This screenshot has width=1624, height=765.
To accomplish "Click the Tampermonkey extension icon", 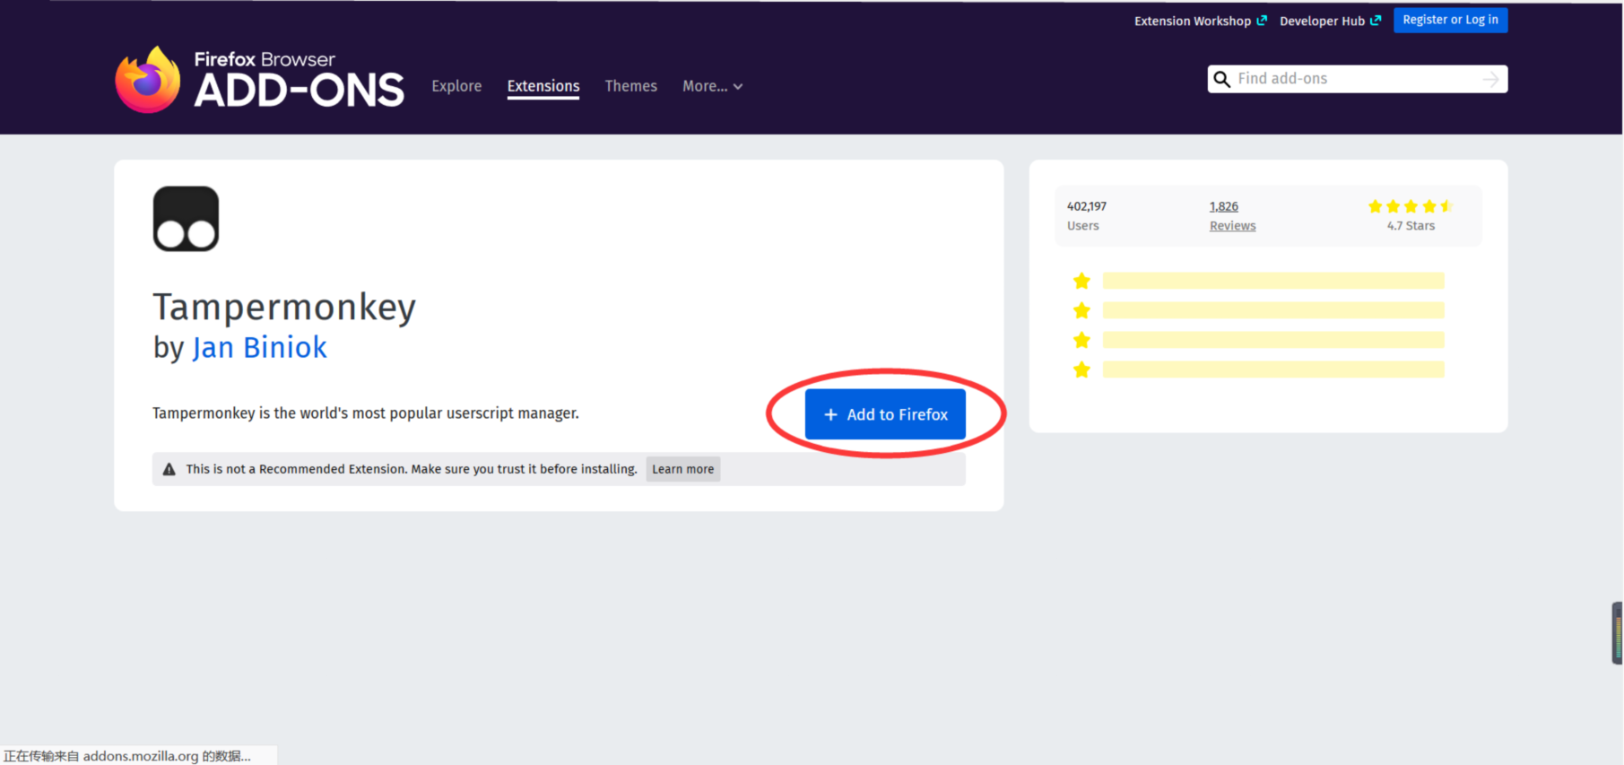I will 186,219.
